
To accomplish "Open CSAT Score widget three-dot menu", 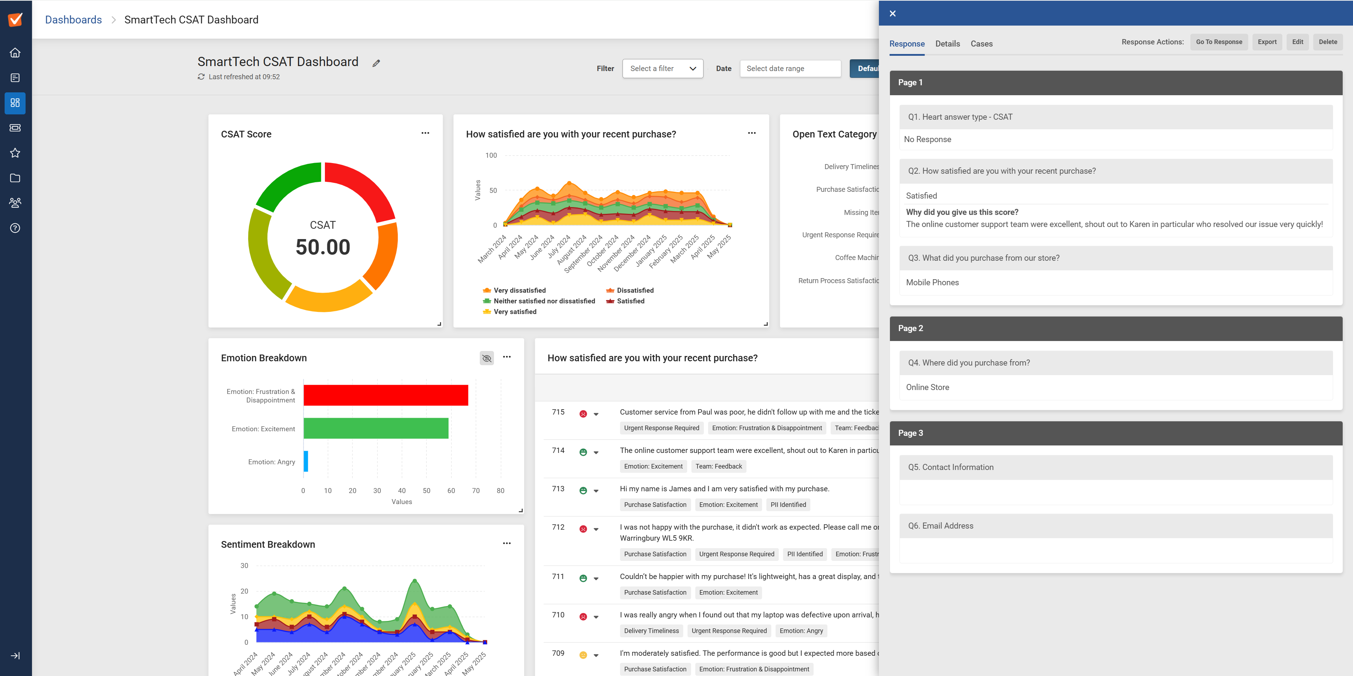I will pyautogui.click(x=425, y=133).
